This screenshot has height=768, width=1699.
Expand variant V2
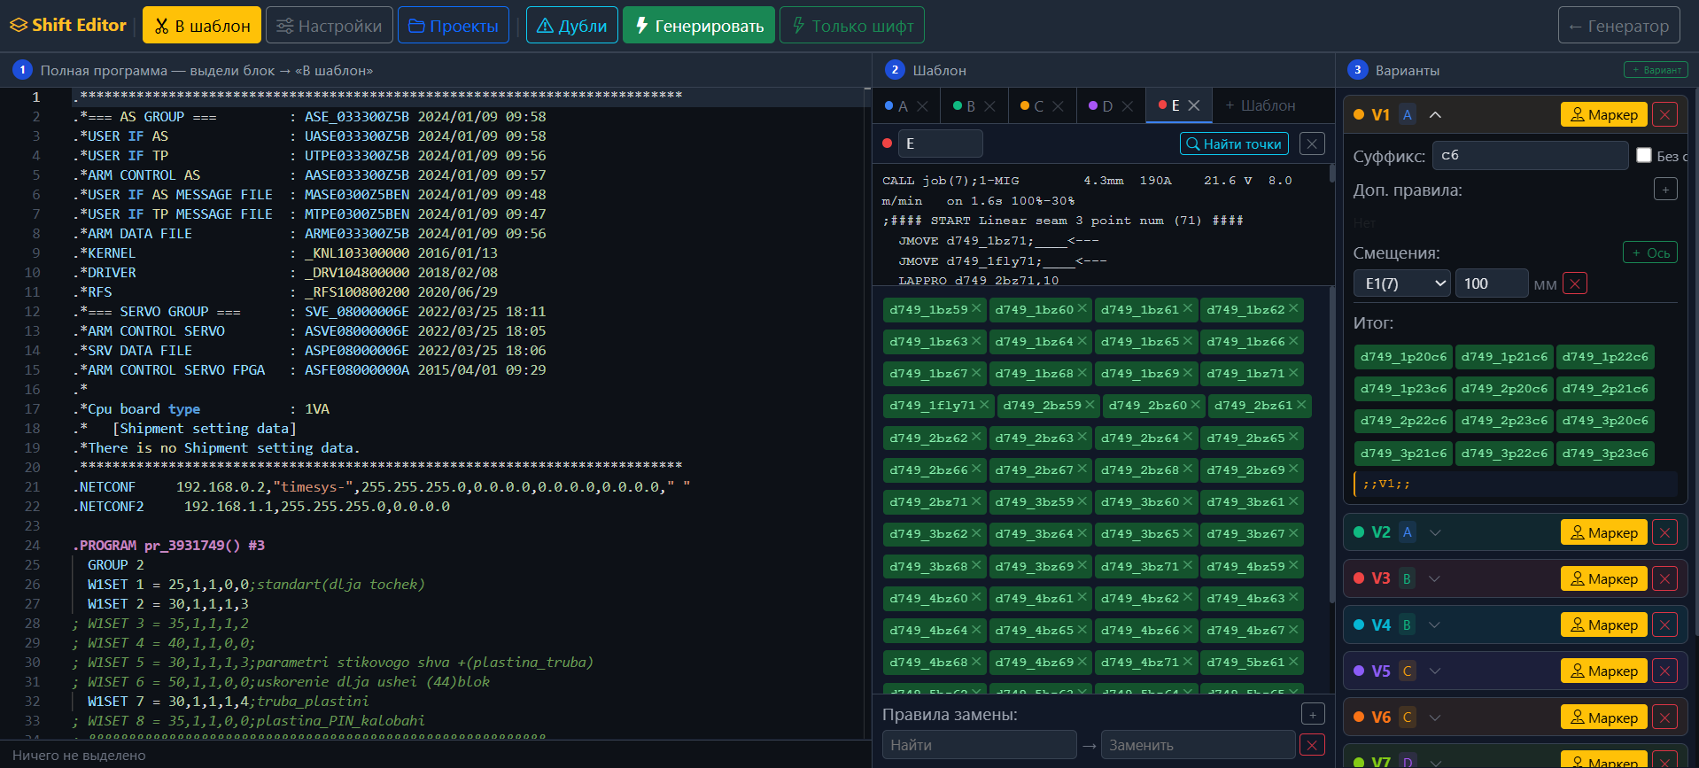pos(1436,532)
